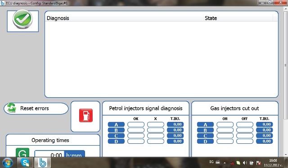The width and height of the screenshot is (288, 168).
Task: Click the green G gas icon
Action: tap(22, 153)
